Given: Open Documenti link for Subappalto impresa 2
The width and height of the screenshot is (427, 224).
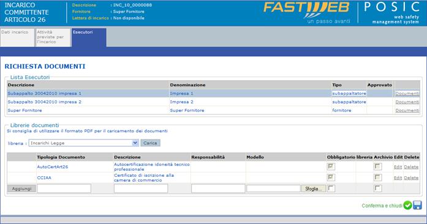Looking at the screenshot, I should coord(407,102).
